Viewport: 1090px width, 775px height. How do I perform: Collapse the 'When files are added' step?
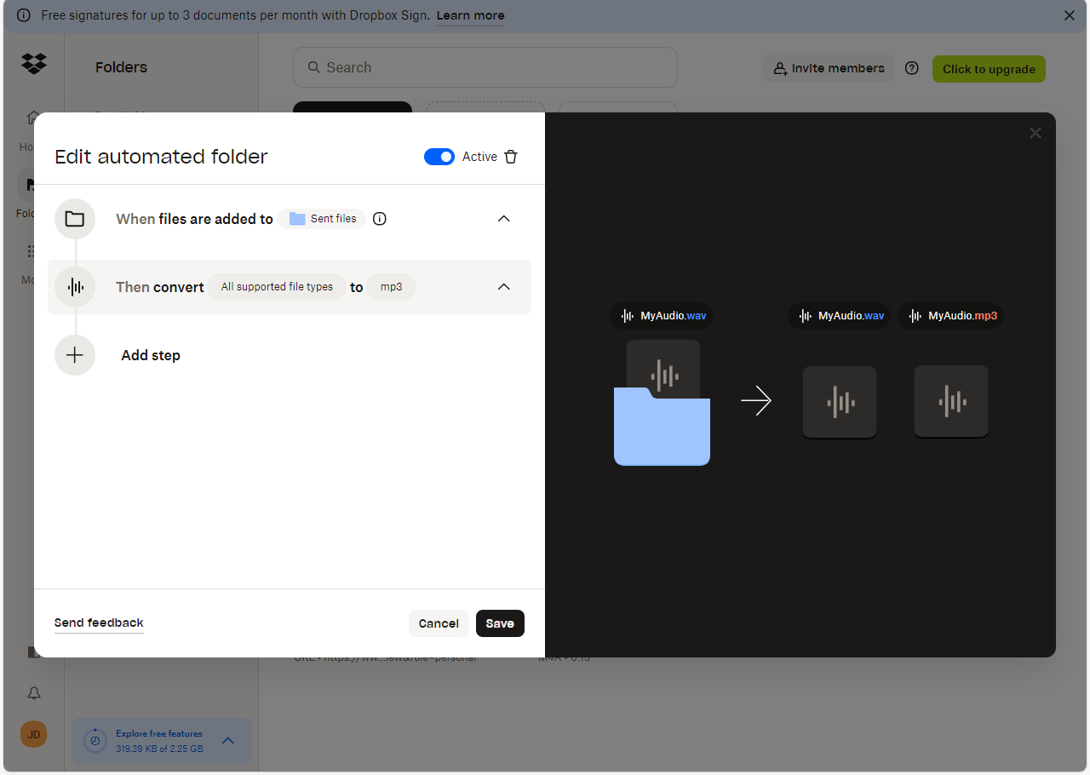click(503, 219)
